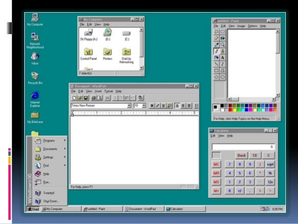Click down arrow on My Computer scrollbar
The height and width of the screenshot is (224, 298).
click(141, 68)
